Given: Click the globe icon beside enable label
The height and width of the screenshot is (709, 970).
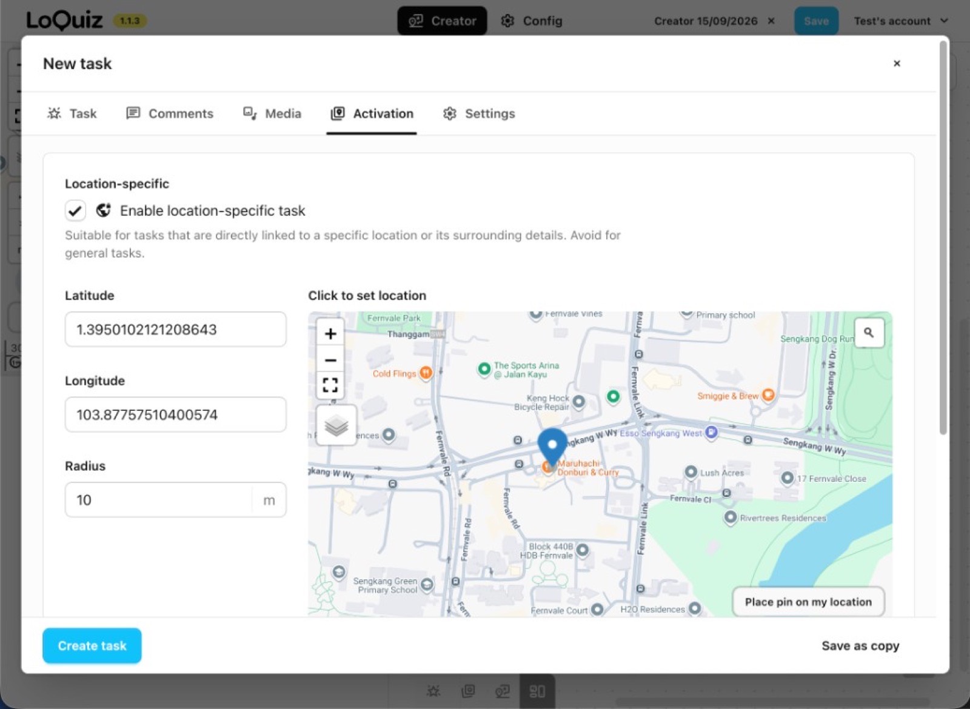Looking at the screenshot, I should 104,210.
